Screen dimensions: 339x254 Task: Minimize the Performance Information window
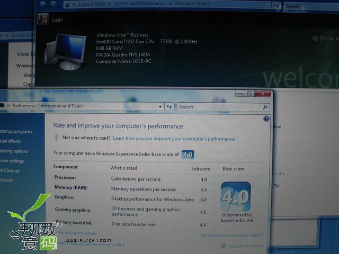(x=240, y=94)
